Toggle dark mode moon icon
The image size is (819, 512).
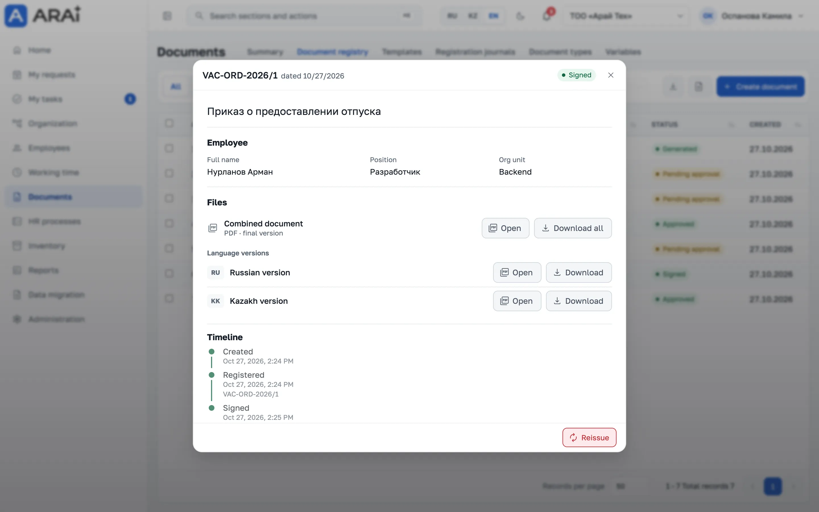pos(520,16)
